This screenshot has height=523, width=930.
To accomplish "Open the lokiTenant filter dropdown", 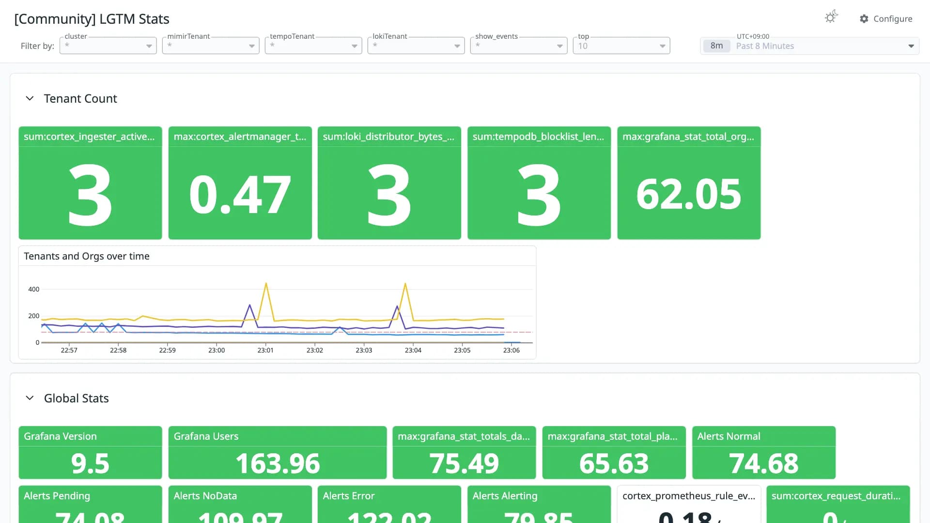I will click(x=416, y=46).
